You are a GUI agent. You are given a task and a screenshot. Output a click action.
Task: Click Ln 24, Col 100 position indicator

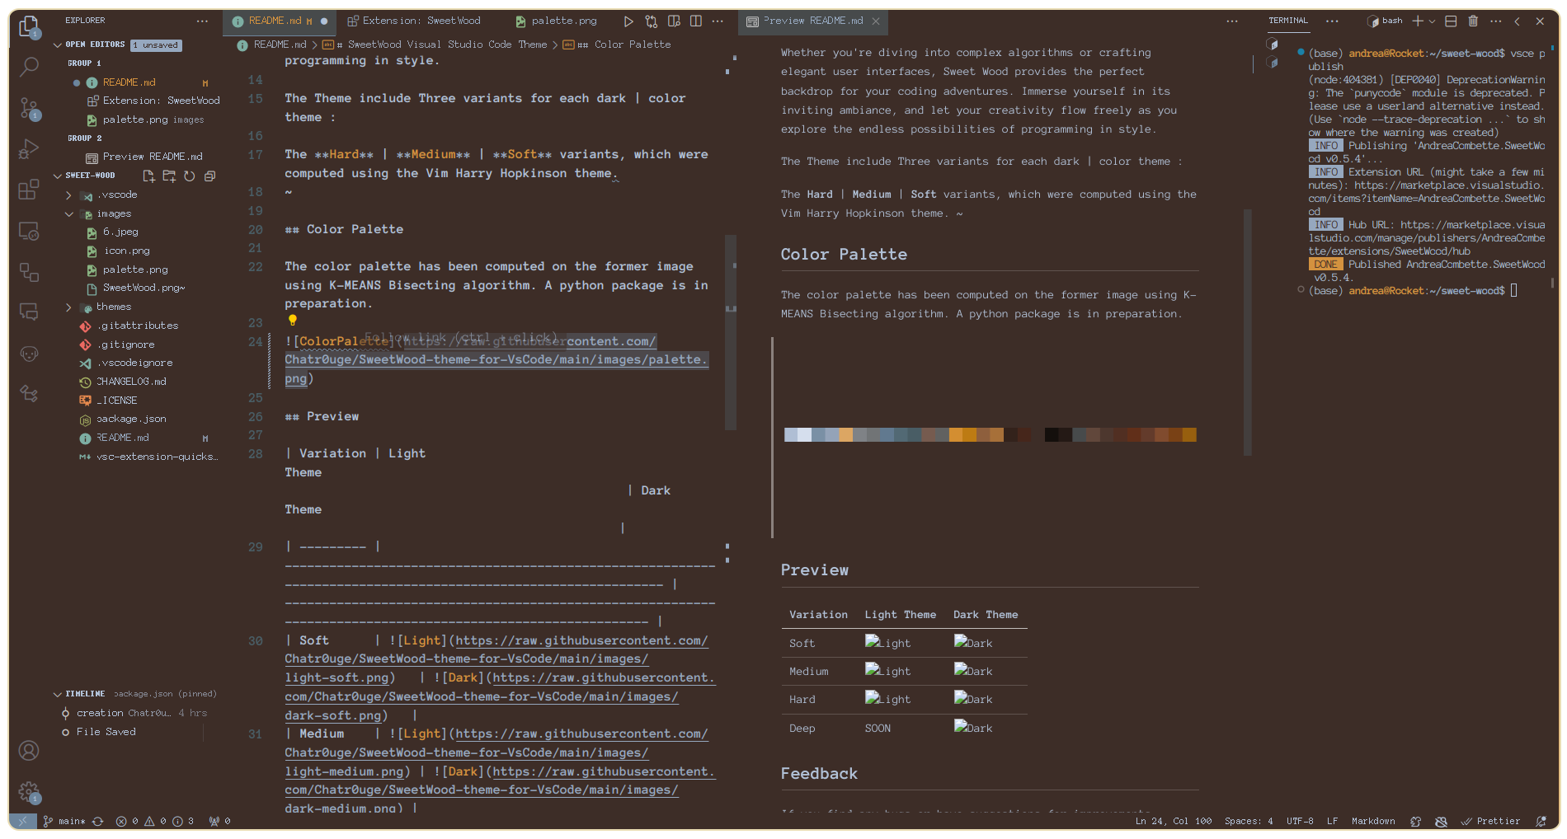click(x=1174, y=821)
